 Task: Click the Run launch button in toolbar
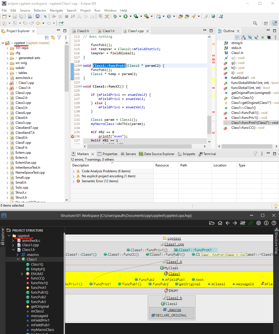click(x=126, y=17)
